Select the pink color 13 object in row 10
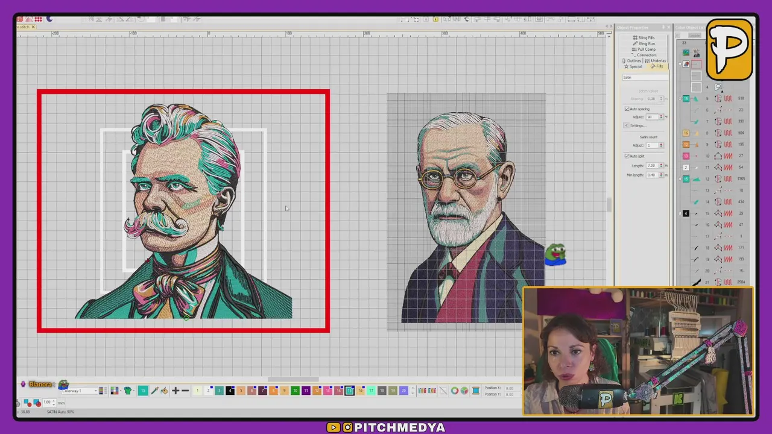This screenshot has width=772, height=434. (x=686, y=156)
